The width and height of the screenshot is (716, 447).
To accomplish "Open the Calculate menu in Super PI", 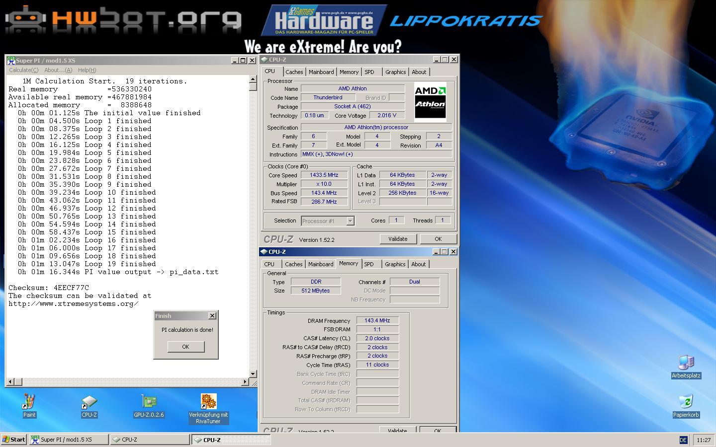I will tap(23, 70).
